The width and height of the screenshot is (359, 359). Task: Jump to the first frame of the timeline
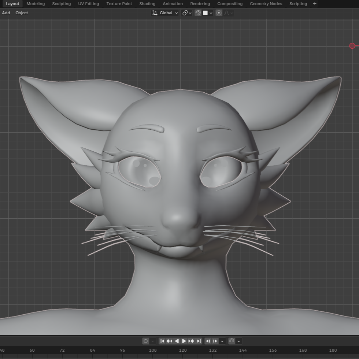click(x=162, y=341)
